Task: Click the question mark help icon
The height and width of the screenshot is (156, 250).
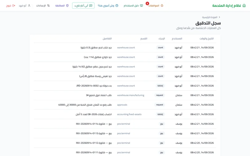Action: (x=117, y=6)
